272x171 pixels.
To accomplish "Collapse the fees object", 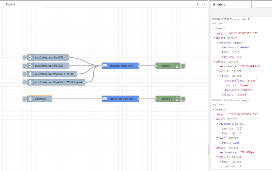I will click(220, 161).
